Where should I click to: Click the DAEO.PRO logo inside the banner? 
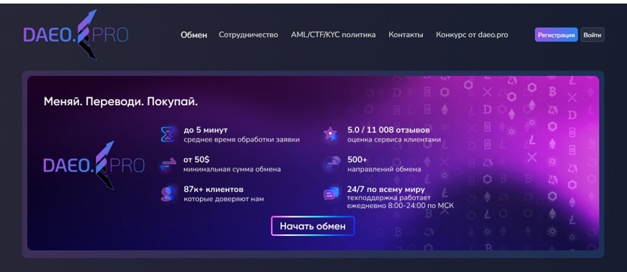click(x=94, y=165)
